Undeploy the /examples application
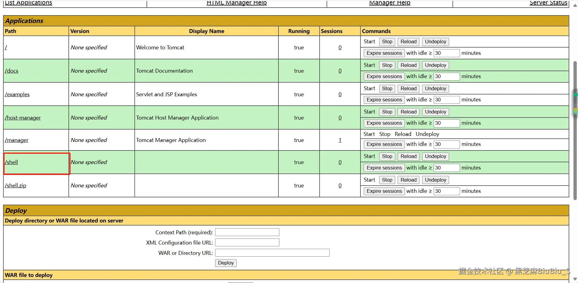This screenshot has width=578, height=283. [435, 89]
